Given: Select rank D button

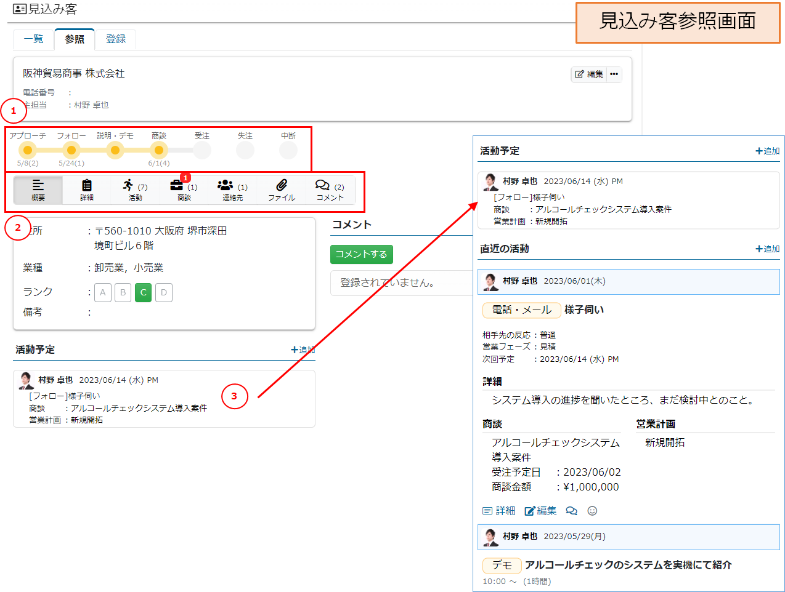Looking at the screenshot, I should pos(164,292).
